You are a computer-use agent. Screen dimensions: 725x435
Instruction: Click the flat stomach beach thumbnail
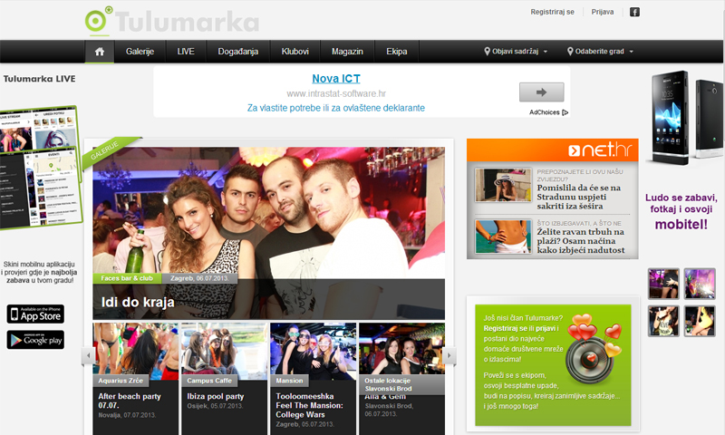(503, 237)
